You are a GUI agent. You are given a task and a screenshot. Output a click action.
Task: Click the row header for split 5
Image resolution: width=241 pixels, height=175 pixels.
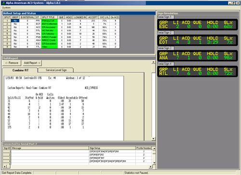7,34
